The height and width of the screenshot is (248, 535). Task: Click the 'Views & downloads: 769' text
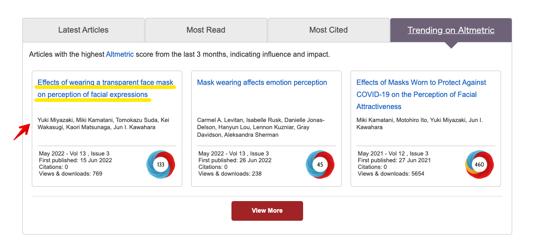click(71, 174)
